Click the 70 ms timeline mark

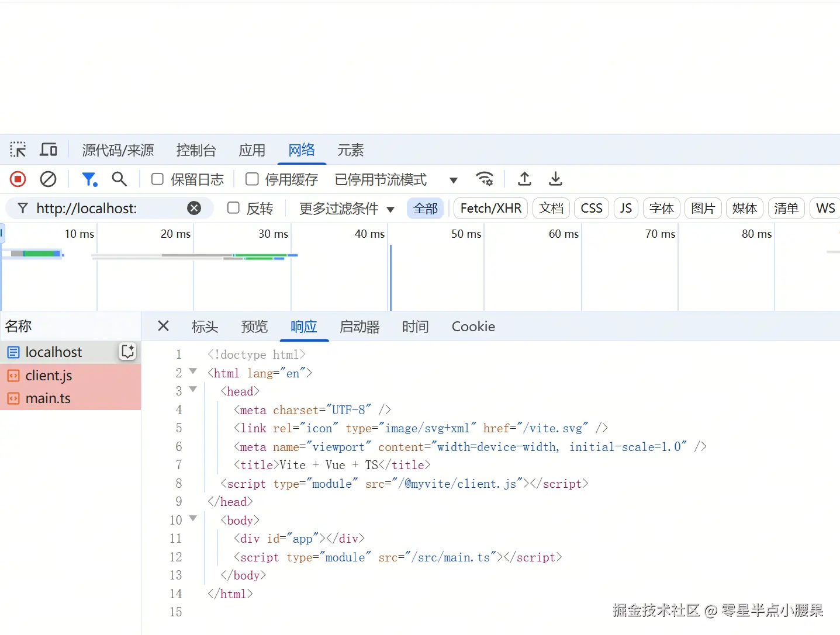point(660,234)
